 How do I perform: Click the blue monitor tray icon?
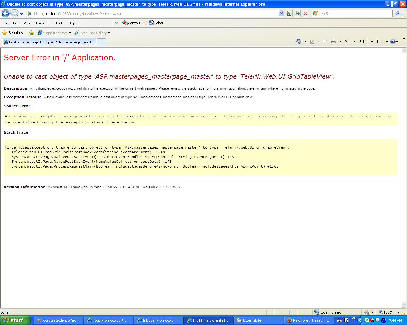(x=383, y=320)
